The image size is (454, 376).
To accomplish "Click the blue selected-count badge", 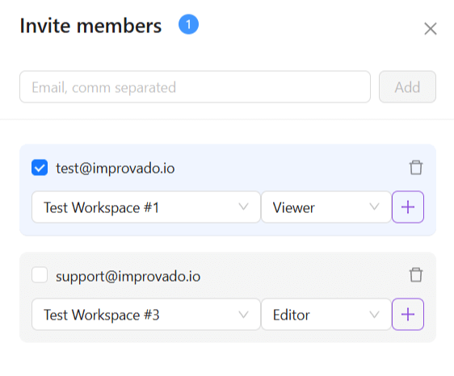I will 188,24.
